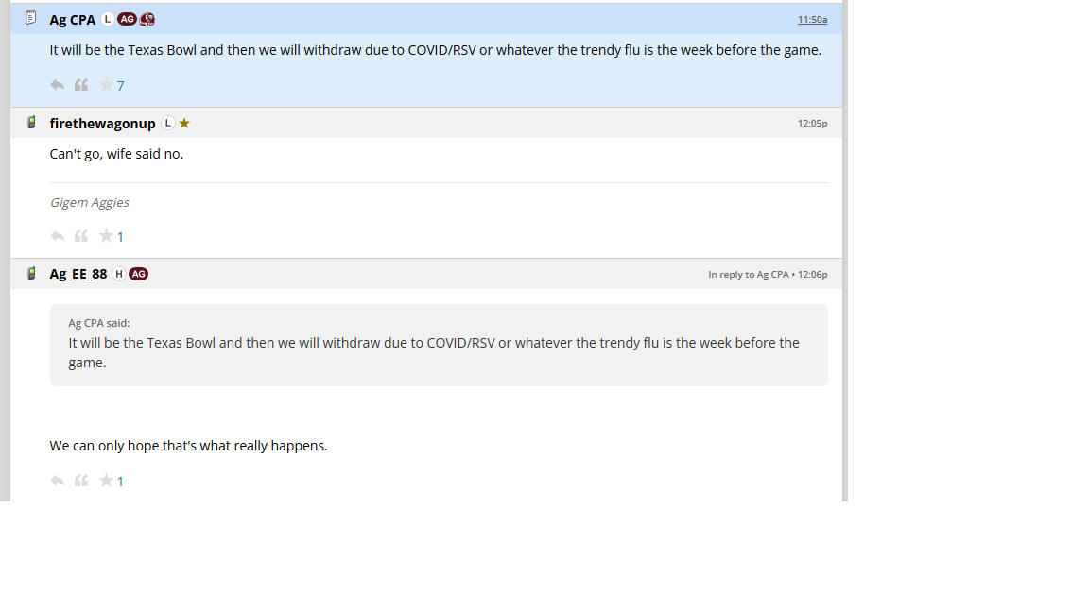This screenshot has height=612, width=1089.
Task: Open the 7 star count on Ag CPA's post
Action: tap(120, 86)
